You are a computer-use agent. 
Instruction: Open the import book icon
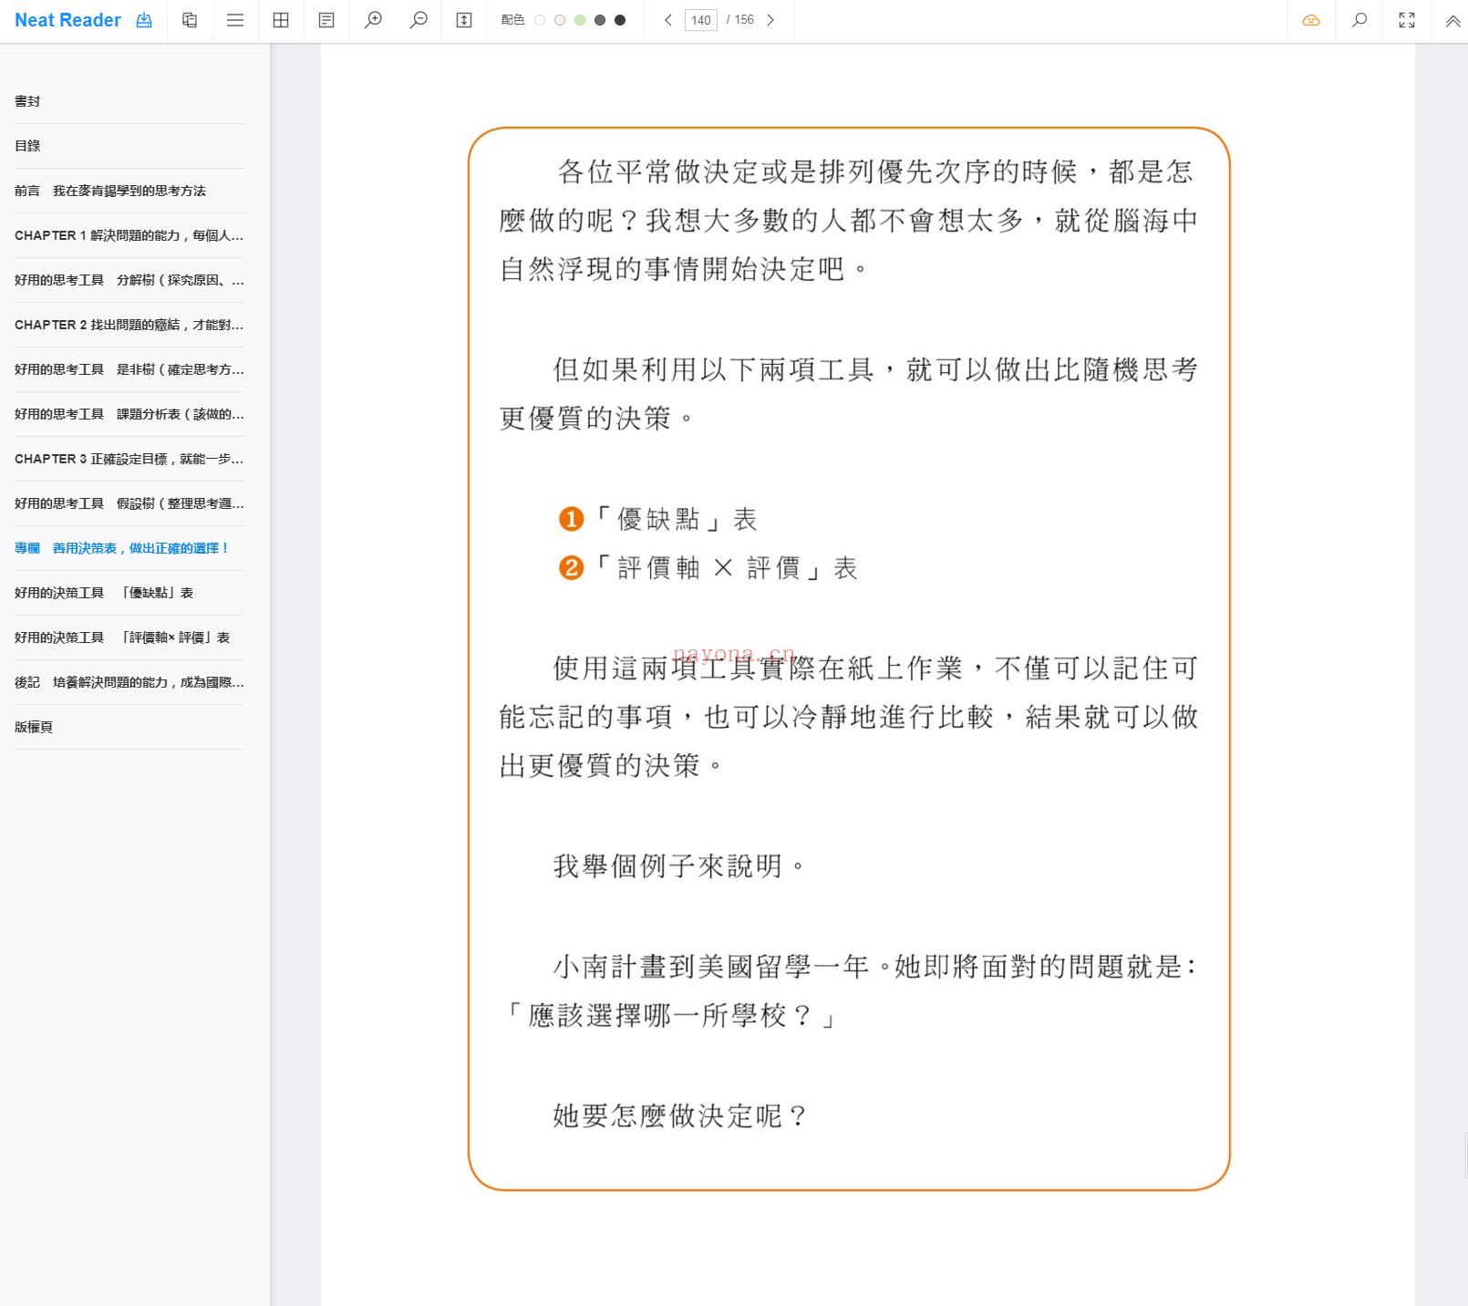(x=144, y=20)
